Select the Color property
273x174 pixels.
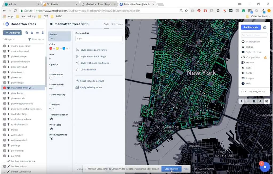59,46
